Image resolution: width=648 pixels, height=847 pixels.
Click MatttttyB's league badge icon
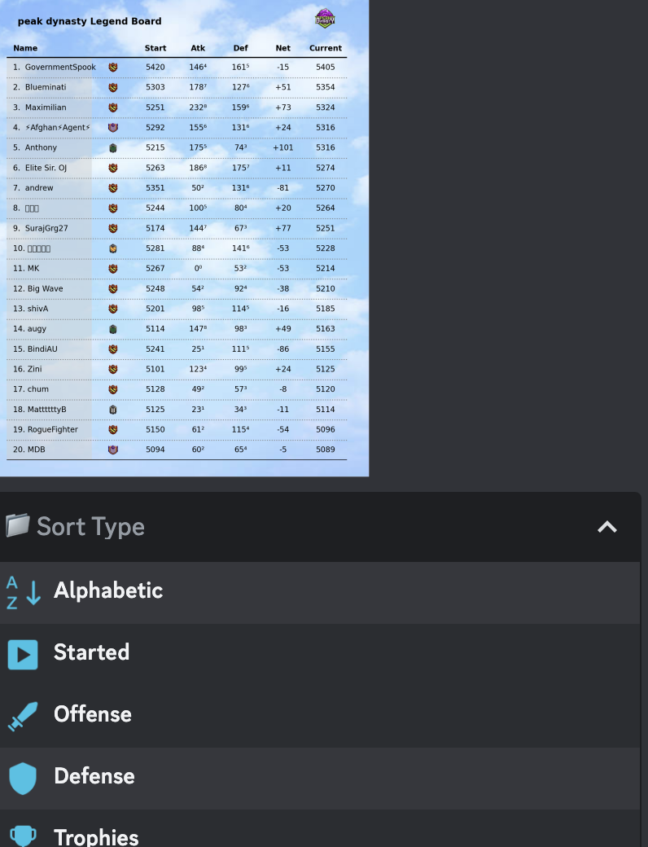pos(113,410)
